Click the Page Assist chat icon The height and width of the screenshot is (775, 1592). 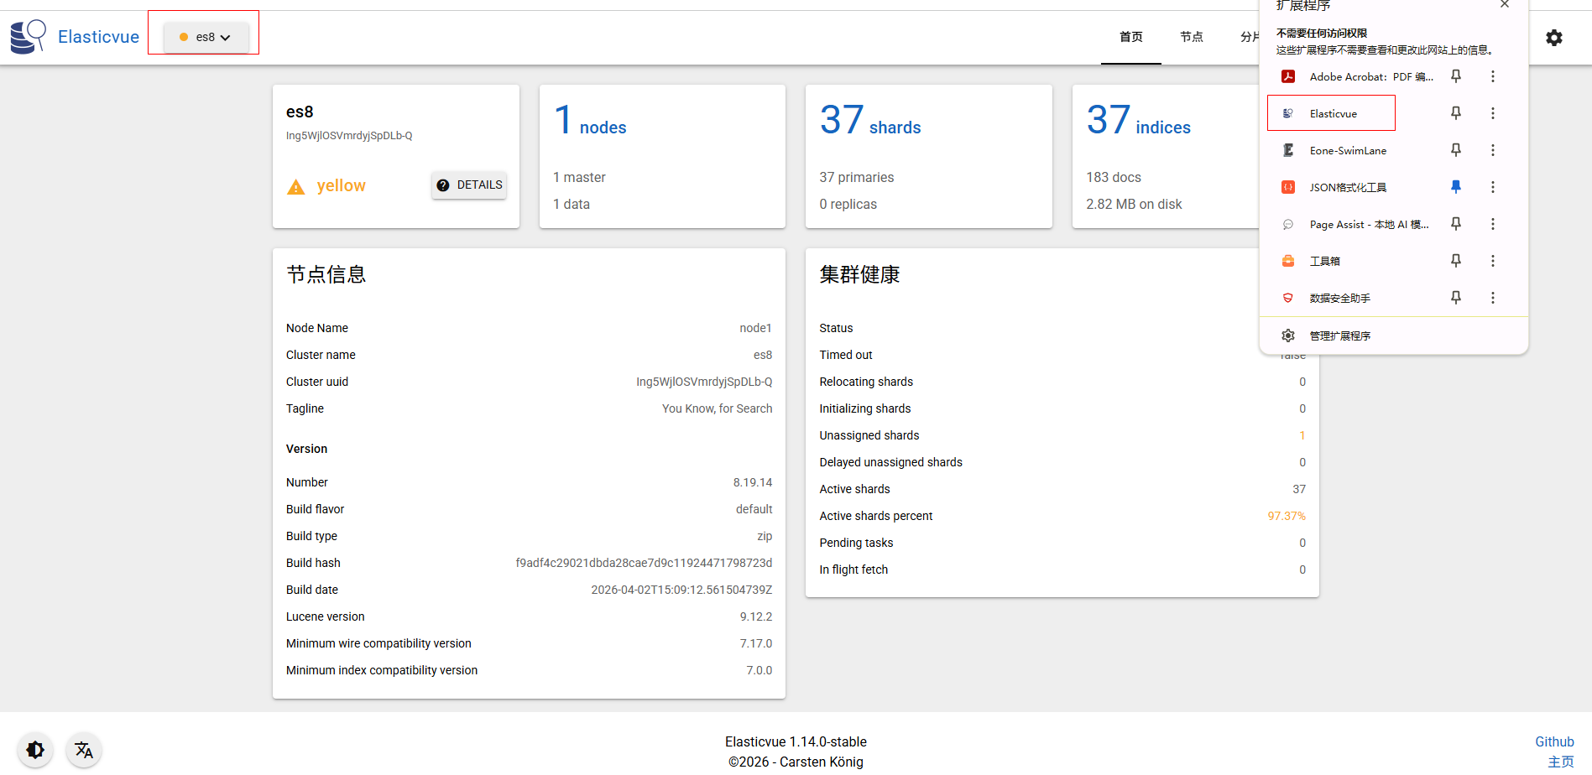1288,224
